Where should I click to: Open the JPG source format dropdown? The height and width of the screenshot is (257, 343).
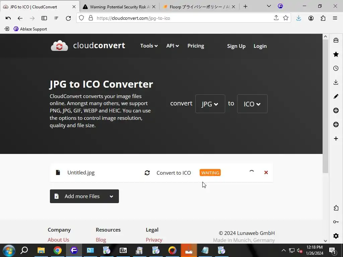pyautogui.click(x=210, y=104)
